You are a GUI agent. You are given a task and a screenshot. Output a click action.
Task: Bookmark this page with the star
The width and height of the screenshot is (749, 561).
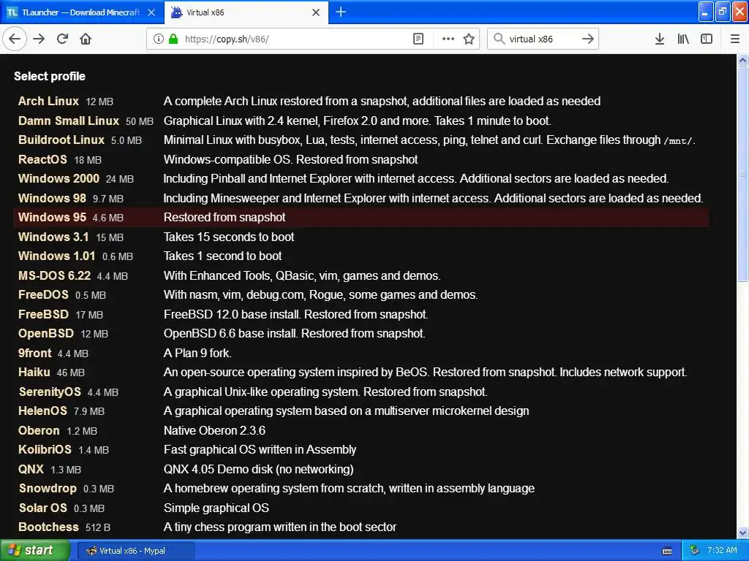469,39
